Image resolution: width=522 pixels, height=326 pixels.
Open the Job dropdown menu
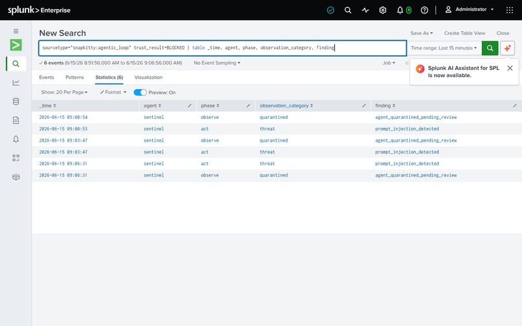point(389,63)
